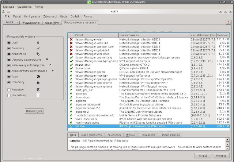Open the Lista plików tab
This screenshot has height=162, width=234.
point(148,135)
